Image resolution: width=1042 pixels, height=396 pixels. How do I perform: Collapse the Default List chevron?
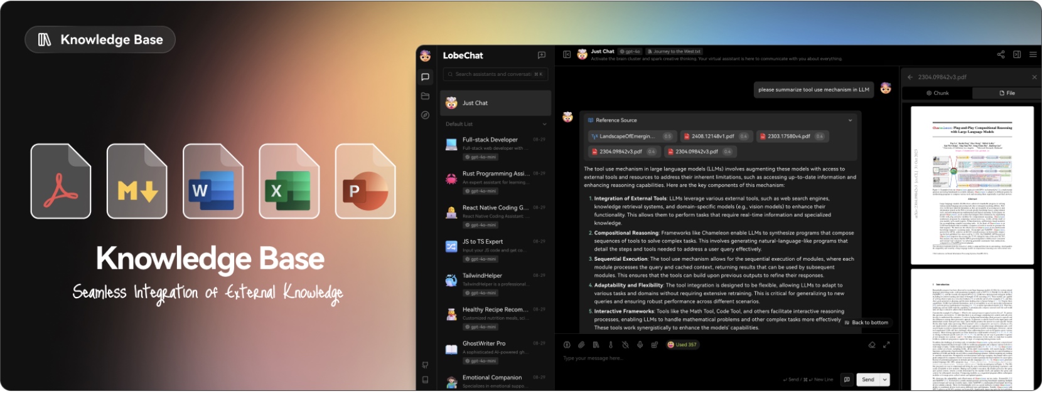pos(544,124)
